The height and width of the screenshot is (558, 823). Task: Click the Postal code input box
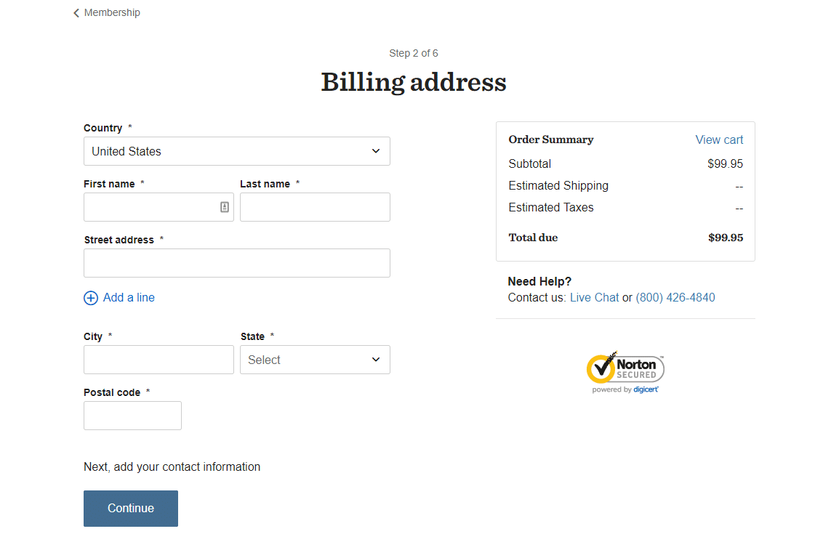click(132, 416)
